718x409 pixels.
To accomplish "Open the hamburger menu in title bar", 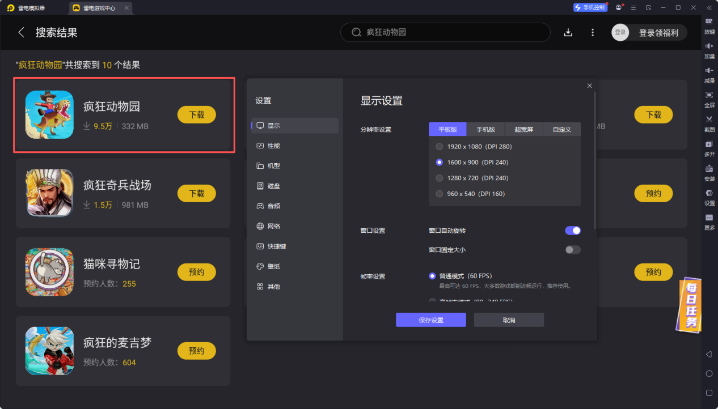I will coord(633,7).
